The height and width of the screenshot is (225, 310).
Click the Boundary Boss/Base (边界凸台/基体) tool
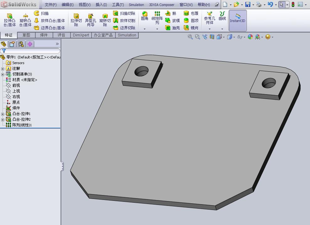click(x=49, y=28)
